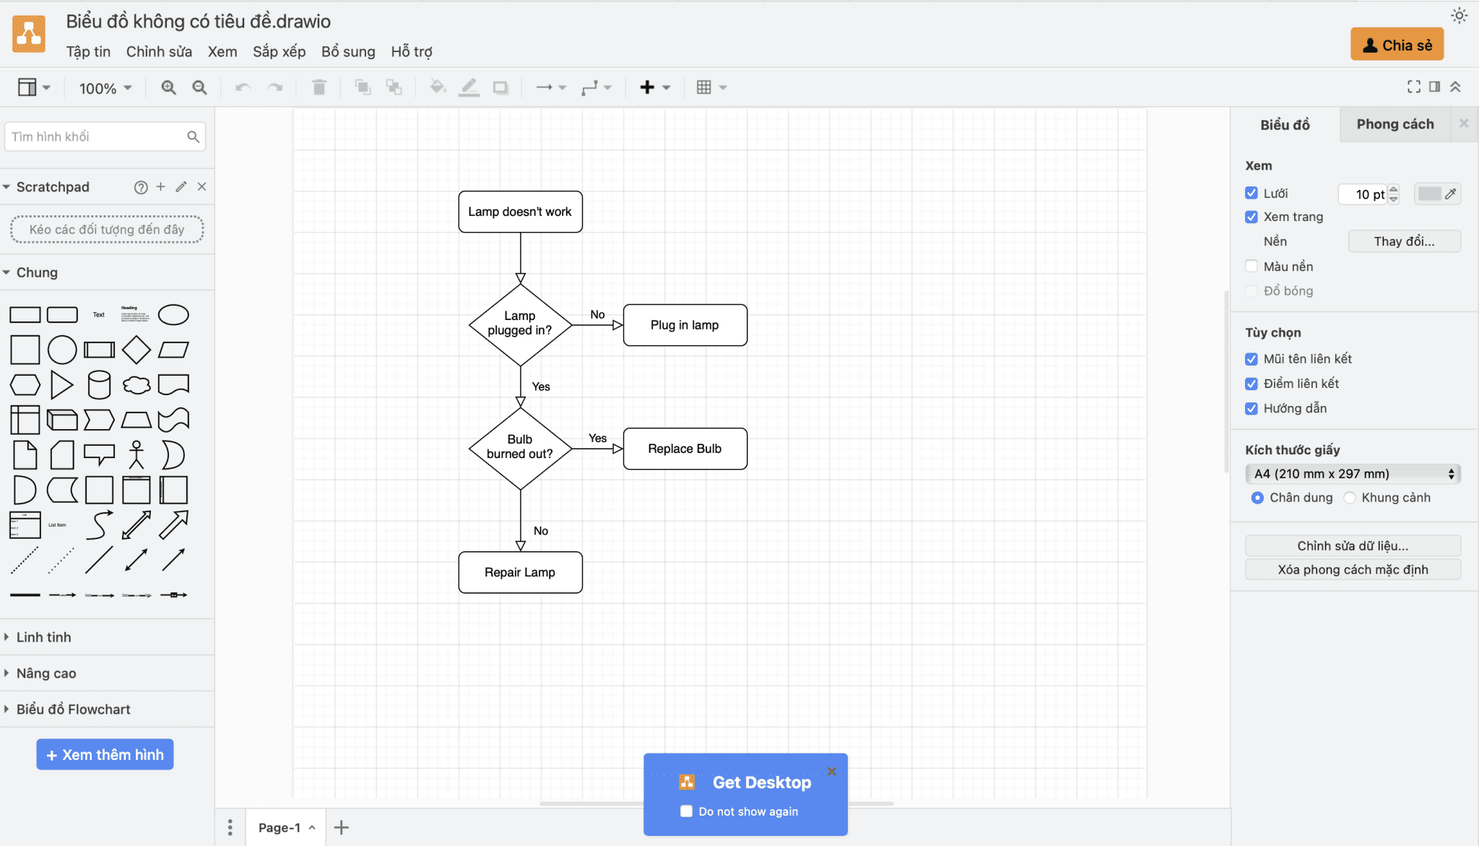Open the Bổ sung menu
This screenshot has height=846, width=1479.
tap(348, 52)
